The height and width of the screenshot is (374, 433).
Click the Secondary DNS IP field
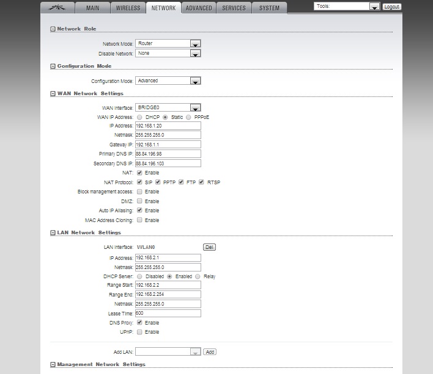tap(168, 164)
